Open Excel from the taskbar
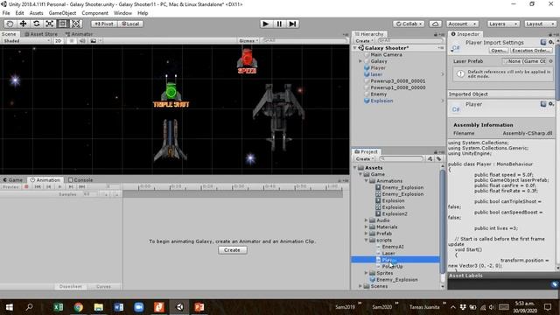Image resolution: width=560 pixels, height=315 pixels. click(x=58, y=307)
